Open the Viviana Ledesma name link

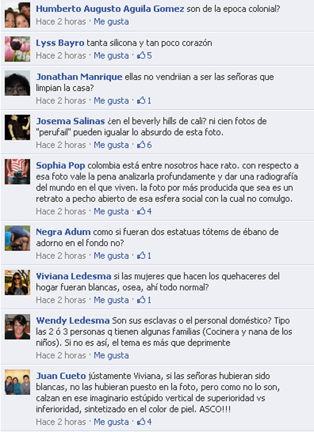[x=73, y=276]
